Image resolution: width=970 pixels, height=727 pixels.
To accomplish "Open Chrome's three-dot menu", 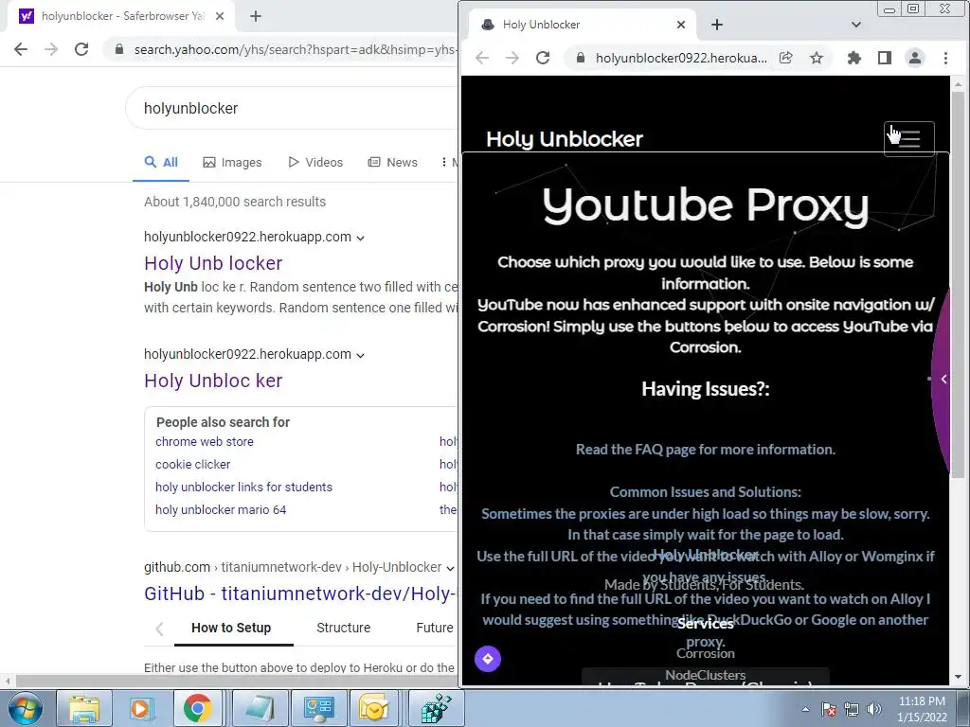I will [x=945, y=58].
